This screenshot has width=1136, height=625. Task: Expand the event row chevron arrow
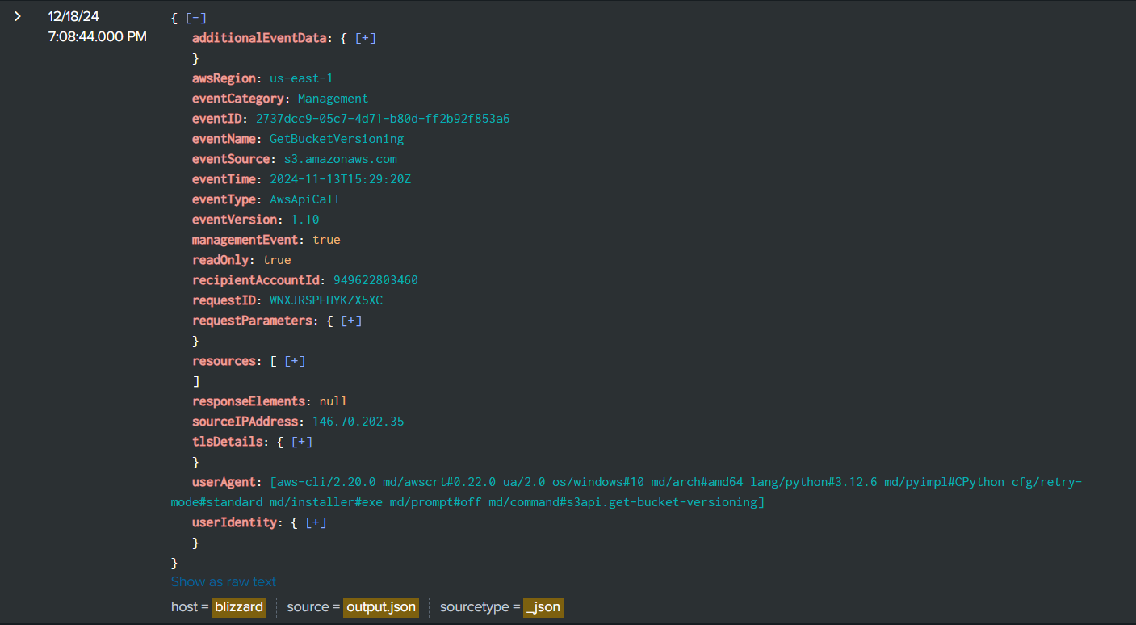[x=17, y=16]
